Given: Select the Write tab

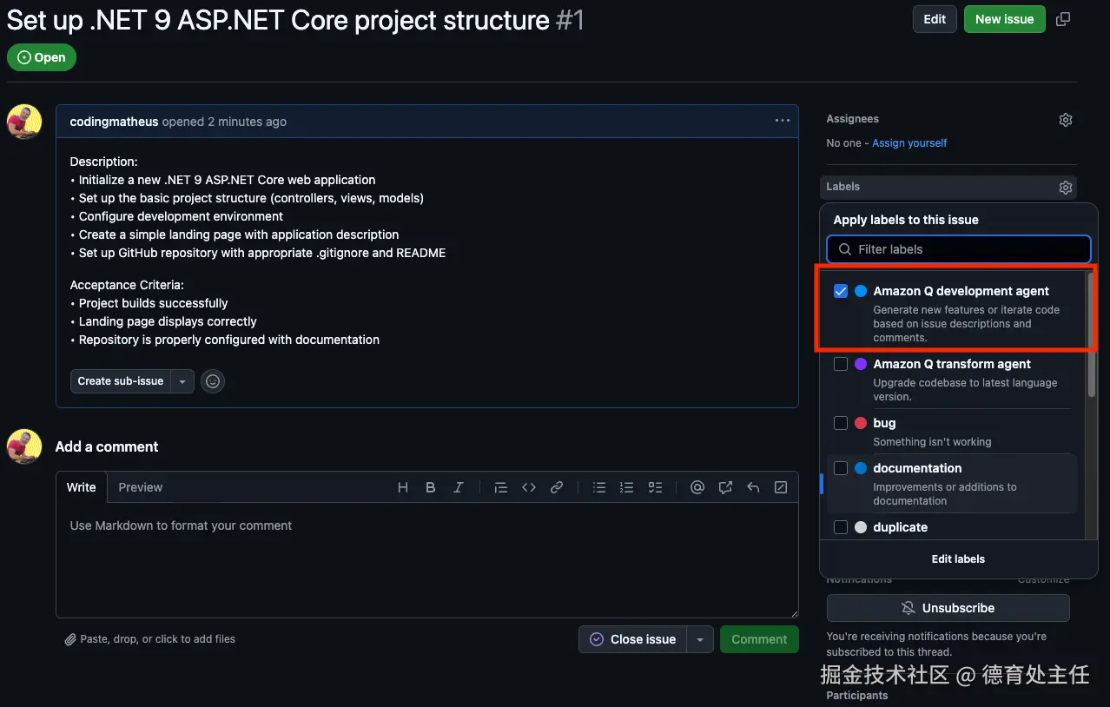Looking at the screenshot, I should (82, 487).
